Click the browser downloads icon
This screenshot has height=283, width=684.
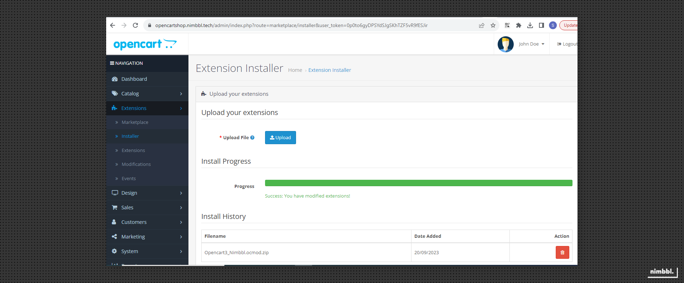[x=530, y=25]
